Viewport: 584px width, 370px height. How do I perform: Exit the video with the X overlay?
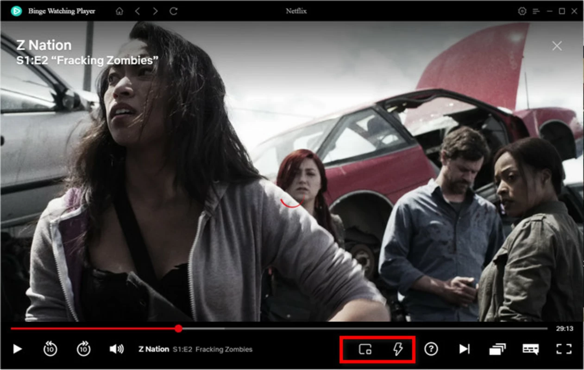(557, 46)
